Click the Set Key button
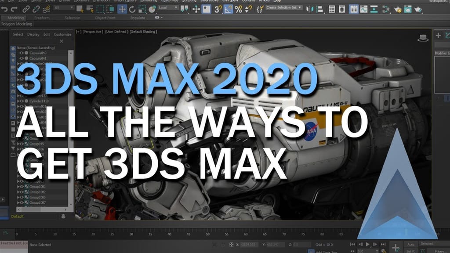The height and width of the screenshot is (253, 450). click(x=410, y=251)
